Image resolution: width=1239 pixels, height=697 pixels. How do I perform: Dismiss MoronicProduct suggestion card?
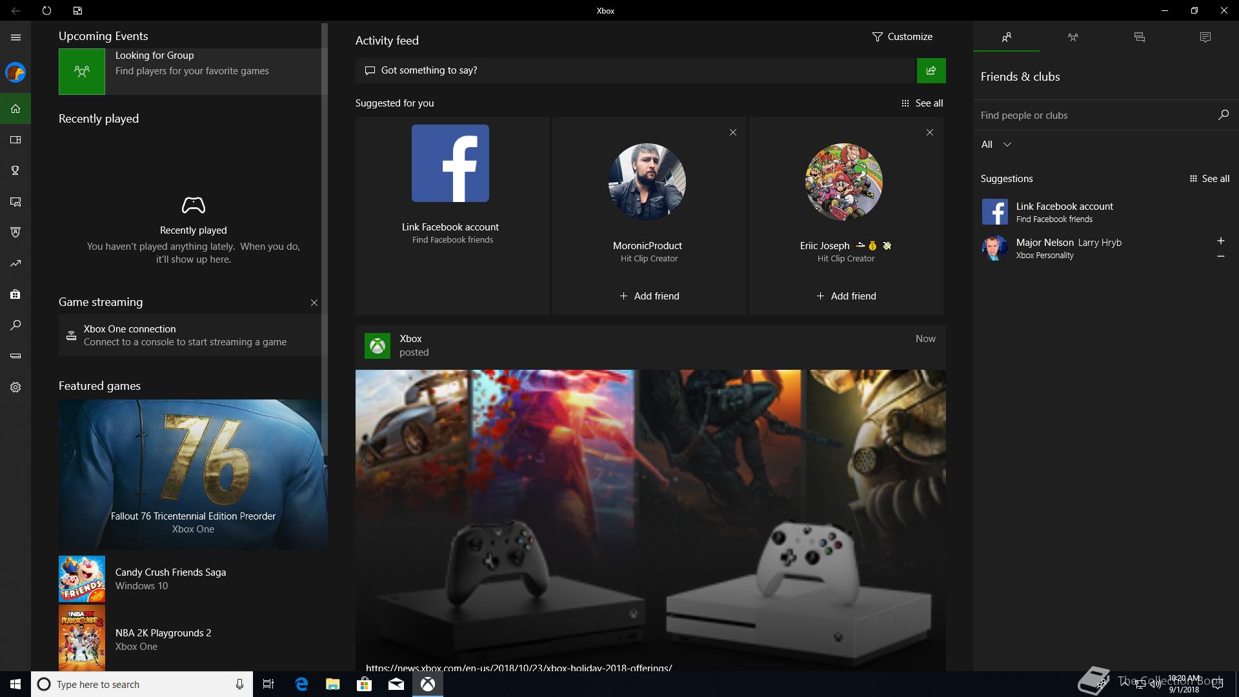tap(732, 132)
